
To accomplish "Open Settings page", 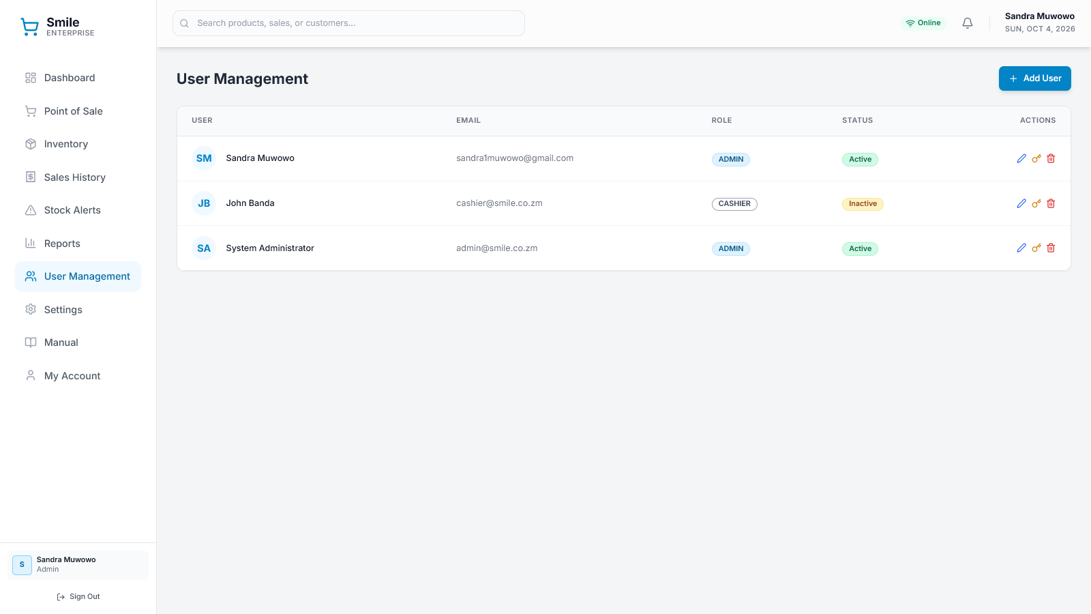I will pos(78,310).
